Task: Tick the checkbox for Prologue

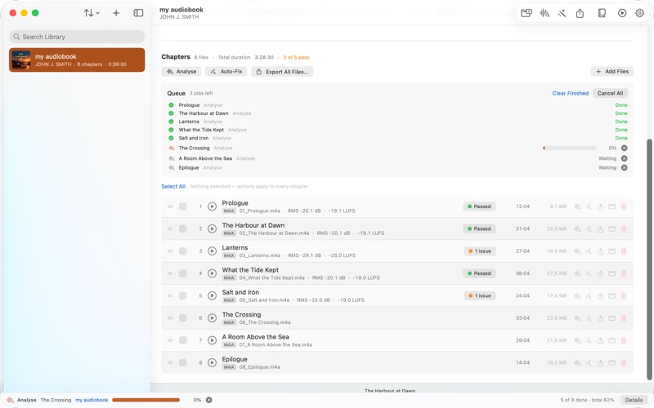Action: 182,206
